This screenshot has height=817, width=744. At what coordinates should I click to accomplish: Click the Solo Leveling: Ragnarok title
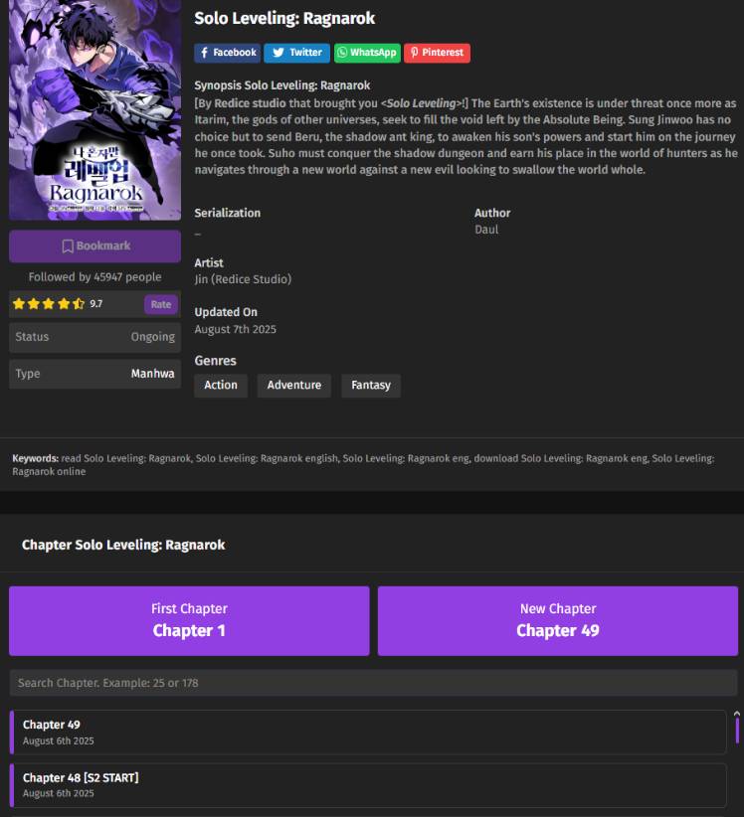(x=284, y=18)
